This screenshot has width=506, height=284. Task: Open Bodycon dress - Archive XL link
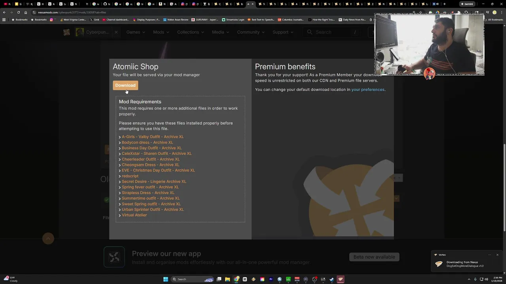point(147,142)
